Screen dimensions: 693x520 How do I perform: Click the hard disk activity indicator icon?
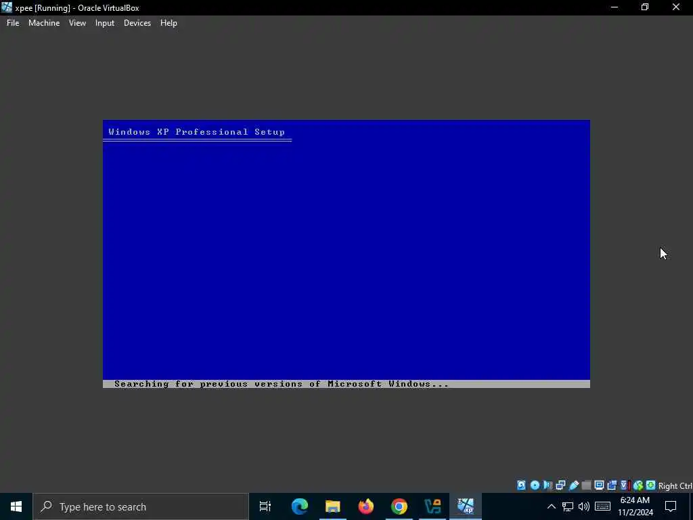(522, 485)
